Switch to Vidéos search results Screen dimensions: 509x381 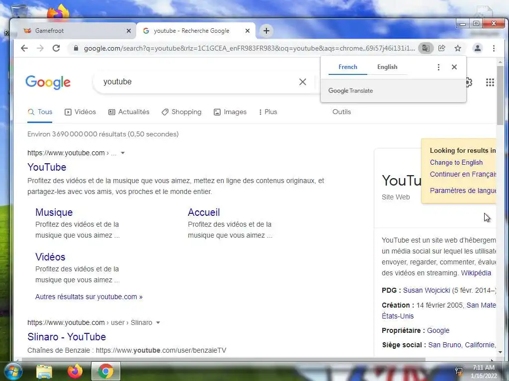[x=80, y=112]
